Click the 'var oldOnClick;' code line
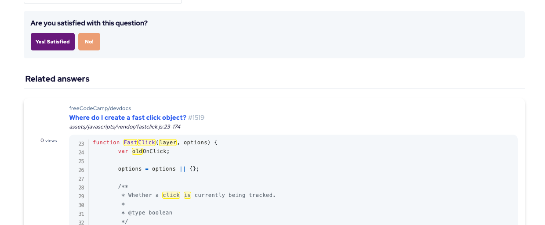Viewport: 545px width, 225px height. click(x=144, y=151)
